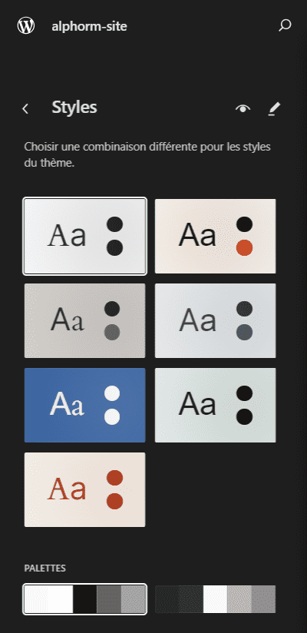
Task: Choose the beige style with orange dot
Action: point(216,236)
